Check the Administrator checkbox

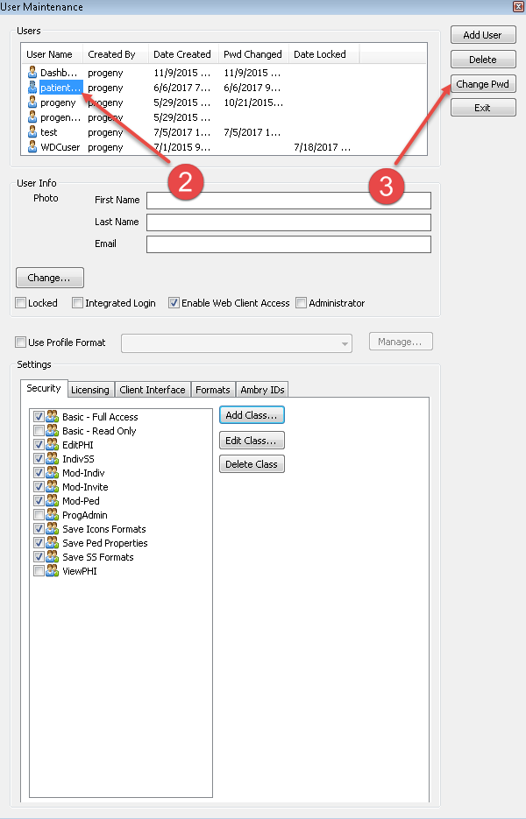(x=301, y=303)
